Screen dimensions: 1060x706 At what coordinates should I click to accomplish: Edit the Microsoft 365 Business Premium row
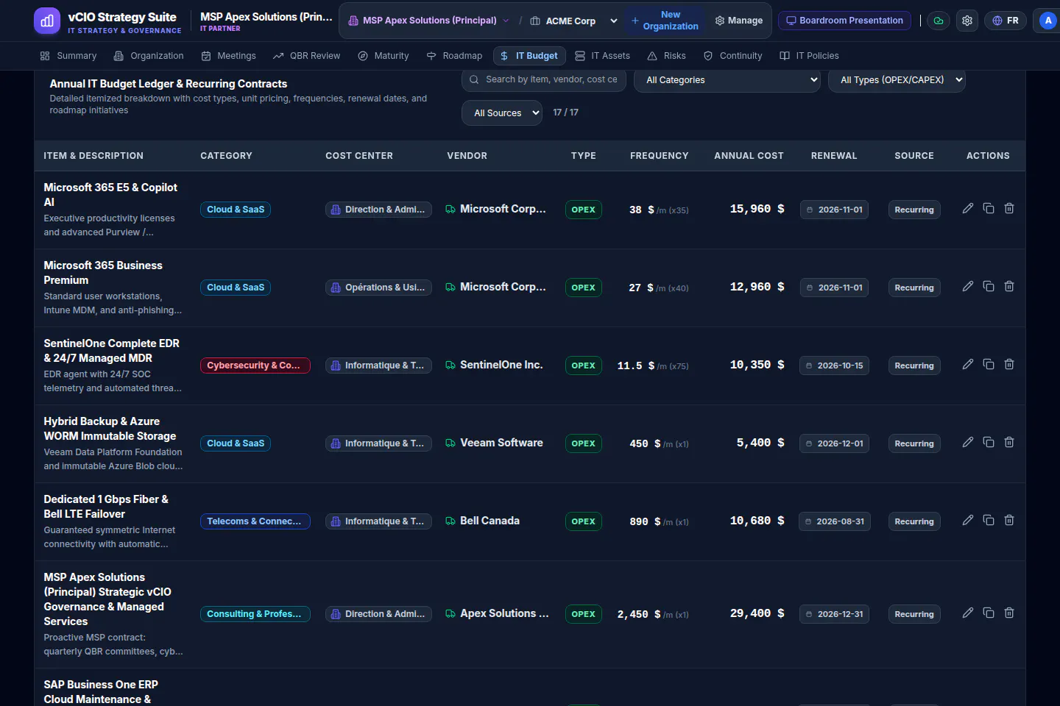click(x=968, y=286)
